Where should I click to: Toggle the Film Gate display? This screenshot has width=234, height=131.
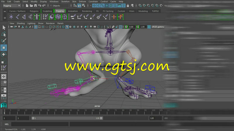39,27
